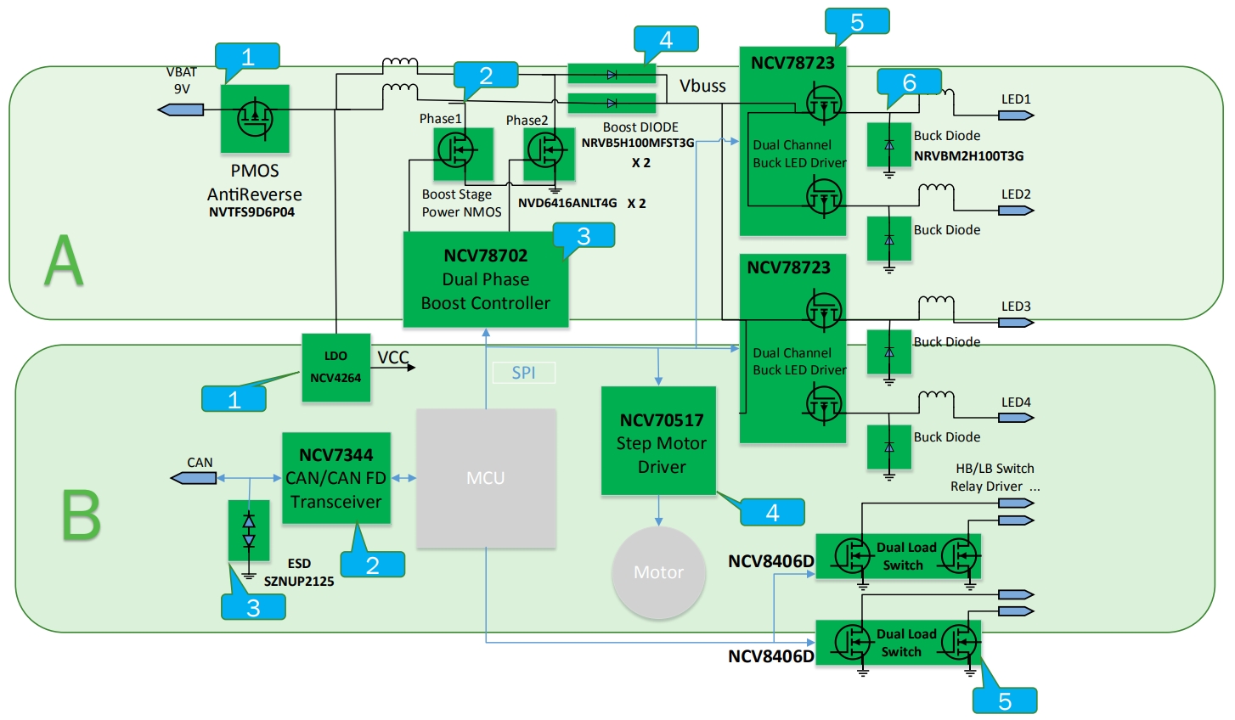Image resolution: width=1235 pixels, height=720 pixels.
Task: Select the buck diode block beside LED3
Action: click(889, 352)
